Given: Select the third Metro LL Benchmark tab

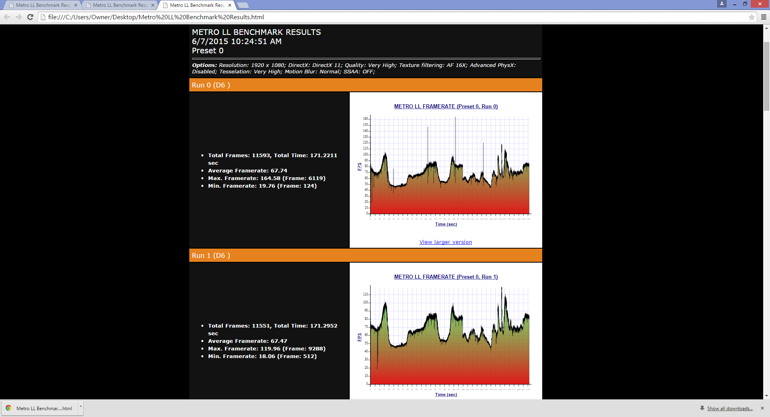Looking at the screenshot, I should 197,5.
